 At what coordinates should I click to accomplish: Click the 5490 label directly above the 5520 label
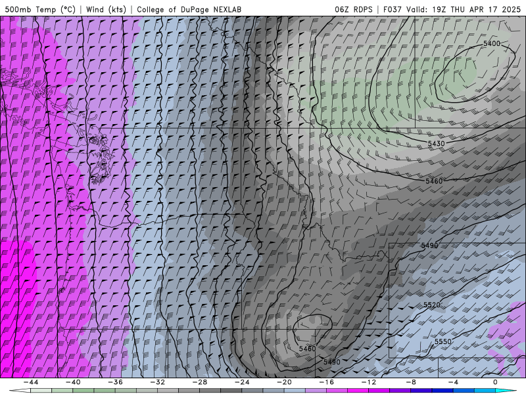tap(429, 246)
